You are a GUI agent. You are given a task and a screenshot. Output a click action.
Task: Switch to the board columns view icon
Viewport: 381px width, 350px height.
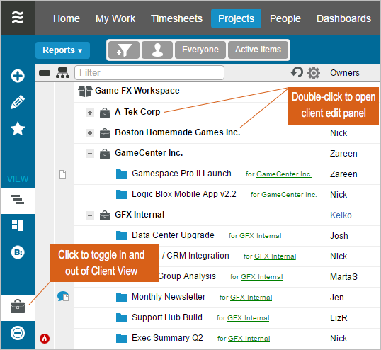click(18, 225)
